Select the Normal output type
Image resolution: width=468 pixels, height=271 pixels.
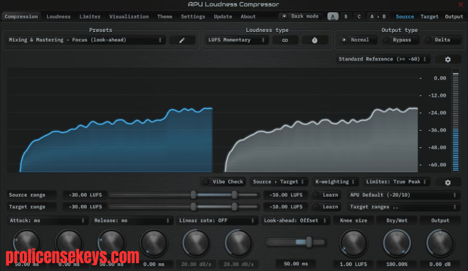(x=358, y=40)
